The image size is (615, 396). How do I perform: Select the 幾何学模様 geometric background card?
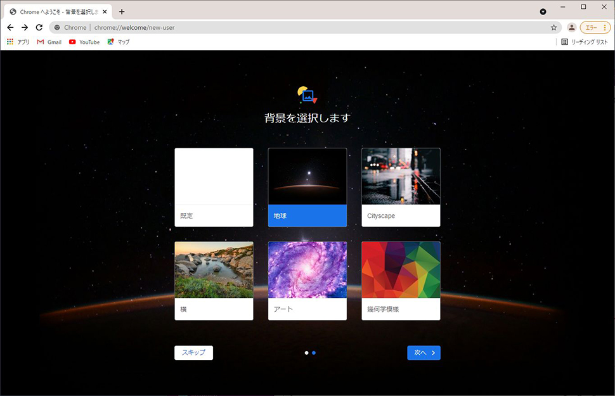click(x=401, y=281)
